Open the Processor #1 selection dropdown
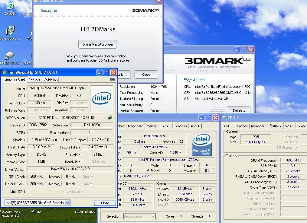The height and width of the screenshot is (223, 307). click(x=153, y=217)
